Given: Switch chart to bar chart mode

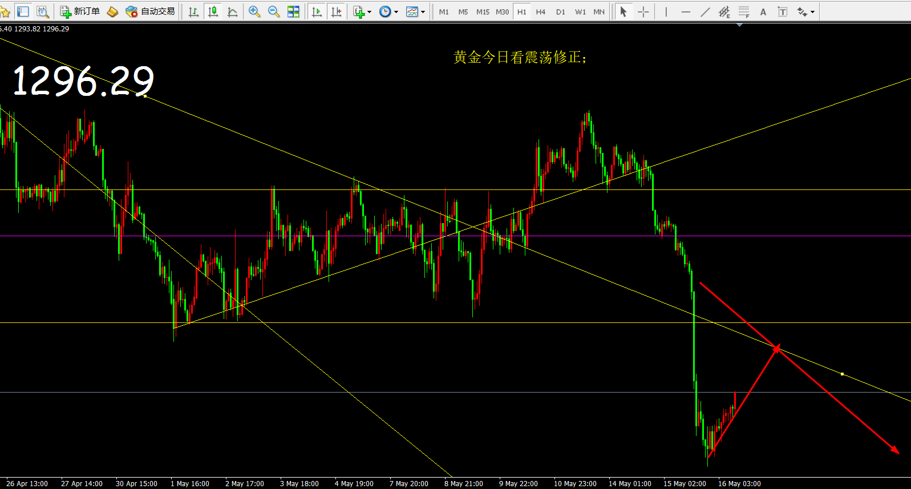Looking at the screenshot, I should [x=194, y=11].
